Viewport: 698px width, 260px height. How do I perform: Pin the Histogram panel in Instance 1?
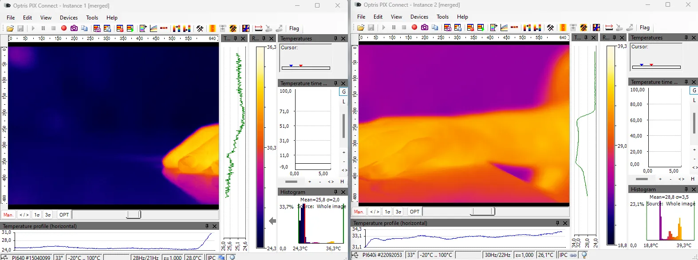[335, 192]
